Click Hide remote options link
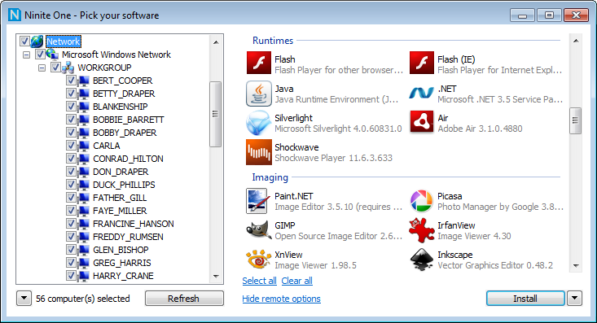This screenshot has height=323, width=597. click(x=281, y=299)
